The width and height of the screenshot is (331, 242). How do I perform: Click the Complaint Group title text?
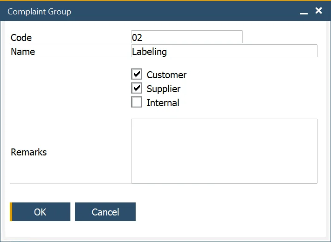tap(39, 12)
